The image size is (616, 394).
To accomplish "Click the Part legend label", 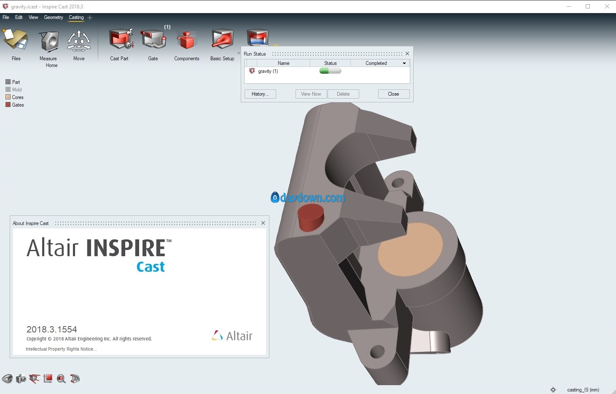I will click(16, 82).
